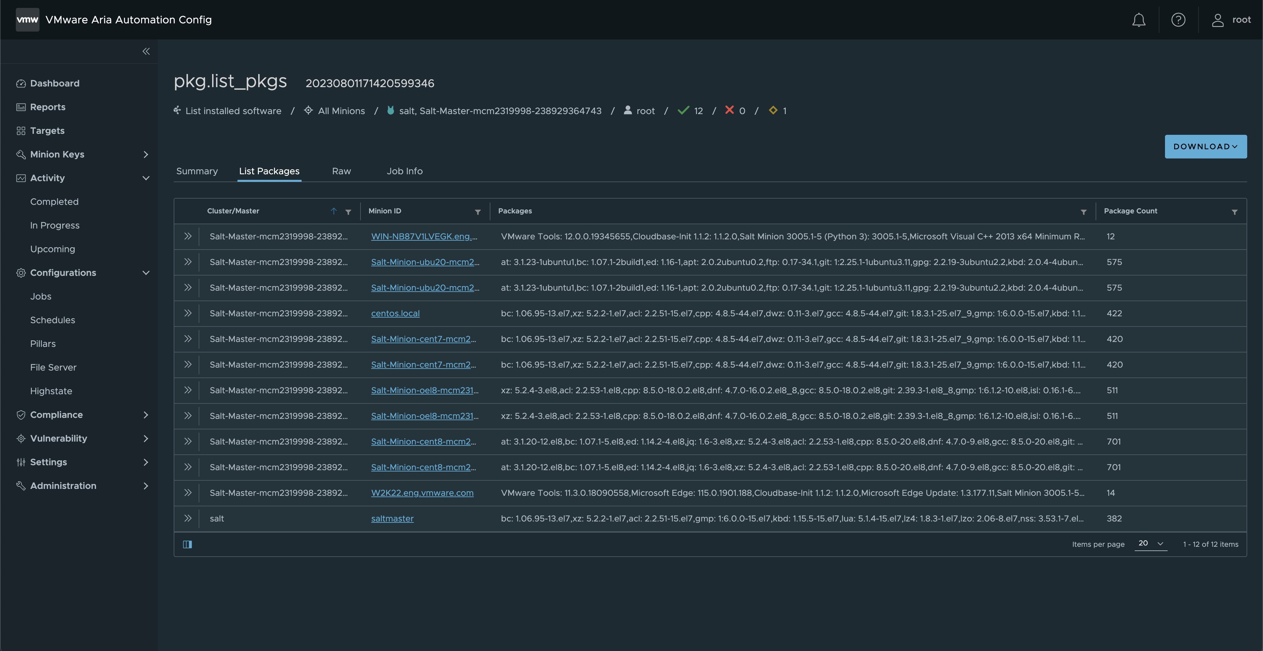Click the Reports chart icon
This screenshot has height=651, width=1263.
[21, 107]
